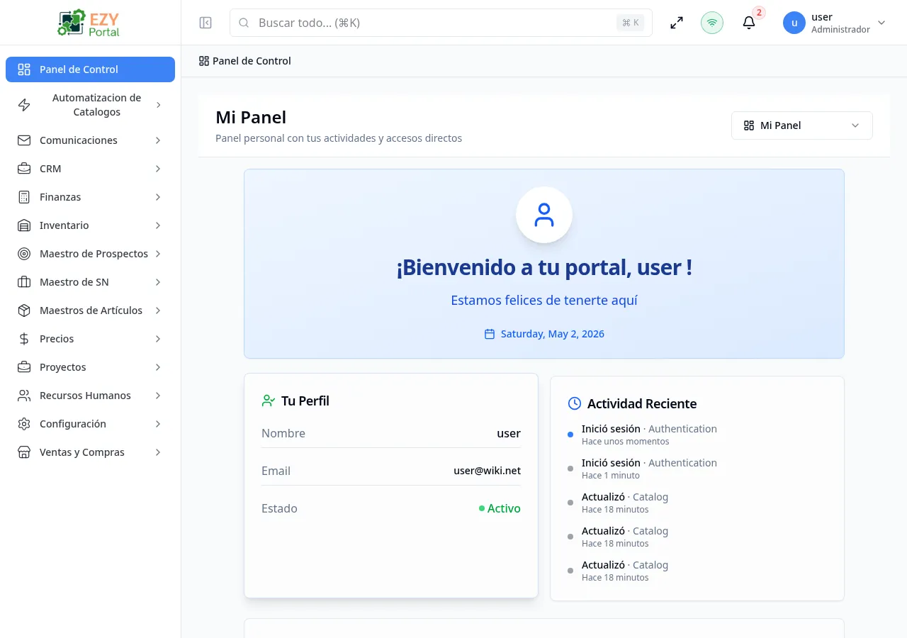Open the Ventas y Compras menu item
The image size is (907, 638).
tap(90, 452)
